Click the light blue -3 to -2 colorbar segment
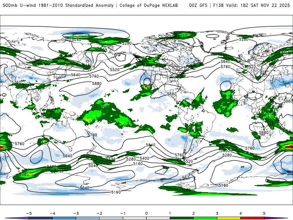 click(88, 218)
